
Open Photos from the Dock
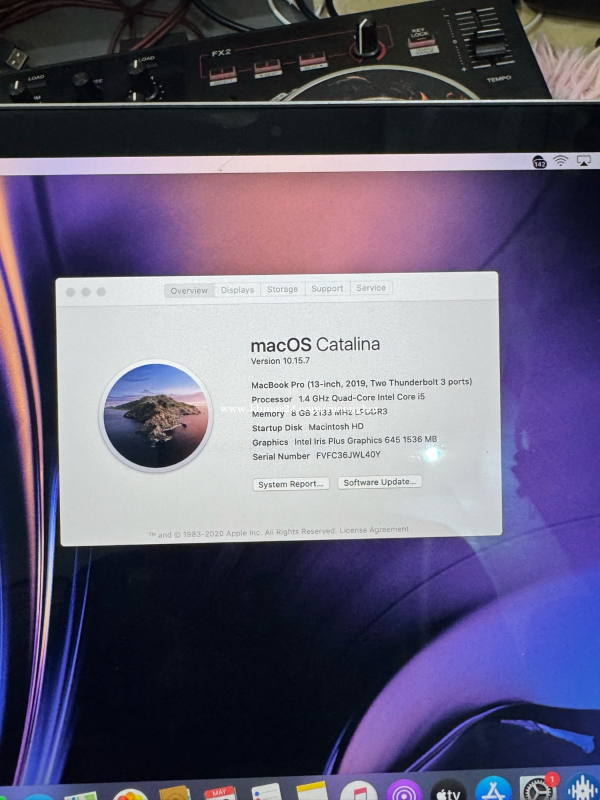tap(131, 794)
